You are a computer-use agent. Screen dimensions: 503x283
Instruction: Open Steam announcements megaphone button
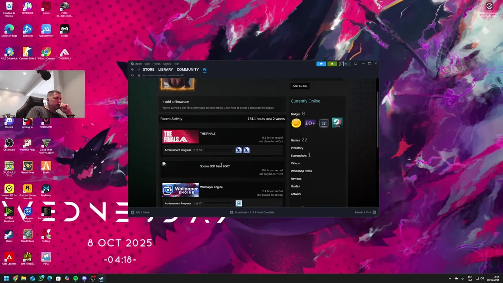pyautogui.click(x=321, y=64)
